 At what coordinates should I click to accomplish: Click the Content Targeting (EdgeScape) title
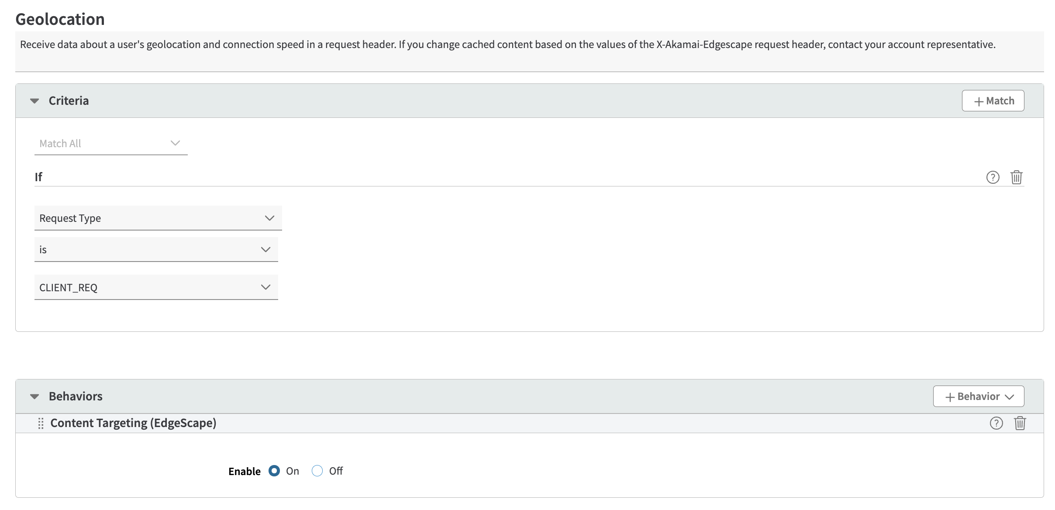click(133, 423)
